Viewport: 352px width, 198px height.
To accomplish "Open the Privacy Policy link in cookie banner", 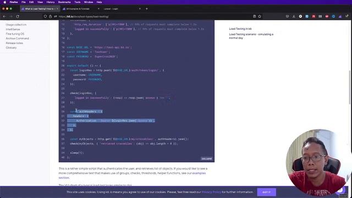I will click(x=211, y=192).
